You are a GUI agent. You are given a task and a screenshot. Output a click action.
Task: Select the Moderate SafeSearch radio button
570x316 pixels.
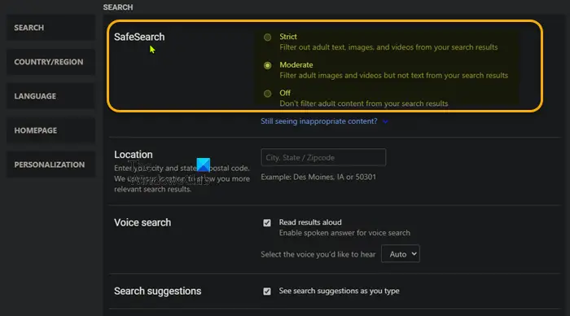(x=268, y=65)
